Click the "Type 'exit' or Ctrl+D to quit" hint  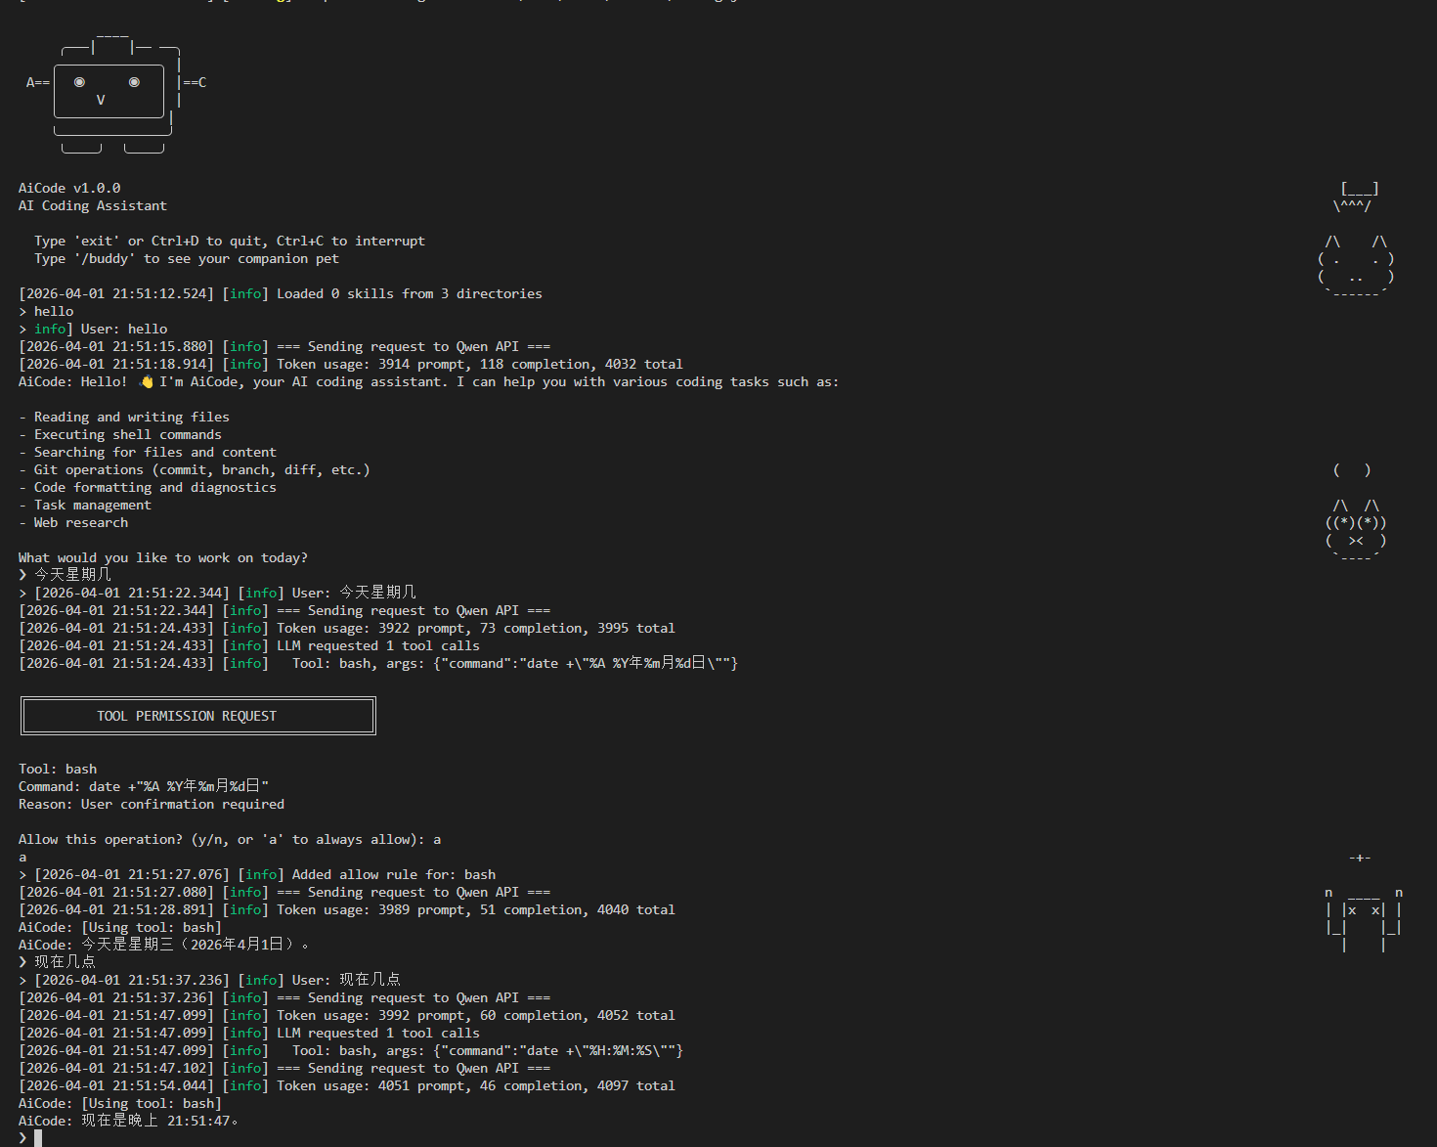(230, 241)
